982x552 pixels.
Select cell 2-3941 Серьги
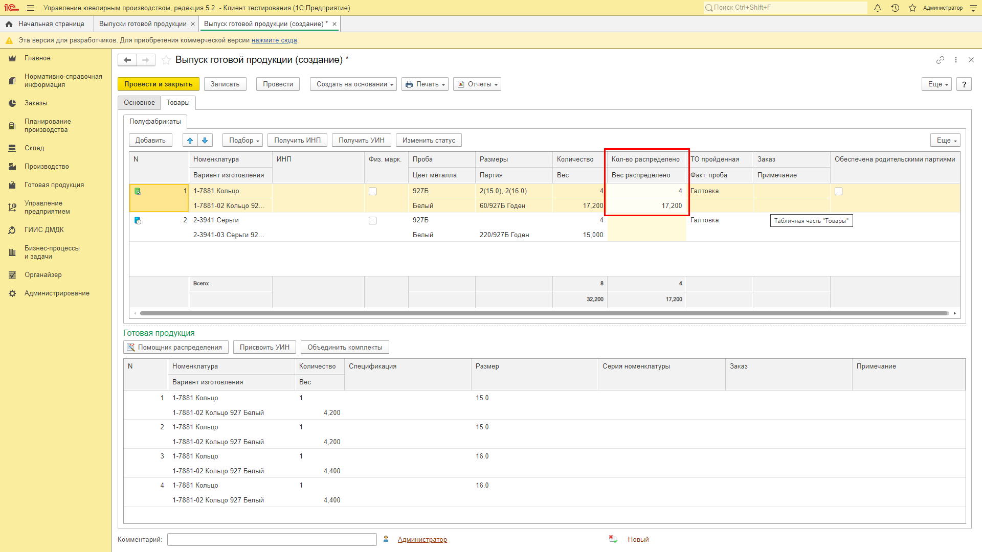pyautogui.click(x=230, y=220)
